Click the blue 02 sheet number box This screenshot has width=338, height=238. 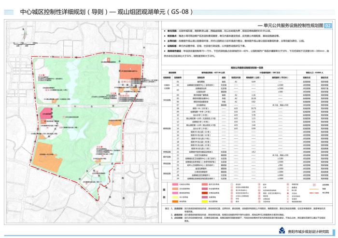coord(328,26)
